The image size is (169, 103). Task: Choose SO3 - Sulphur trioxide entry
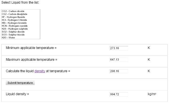13,35
